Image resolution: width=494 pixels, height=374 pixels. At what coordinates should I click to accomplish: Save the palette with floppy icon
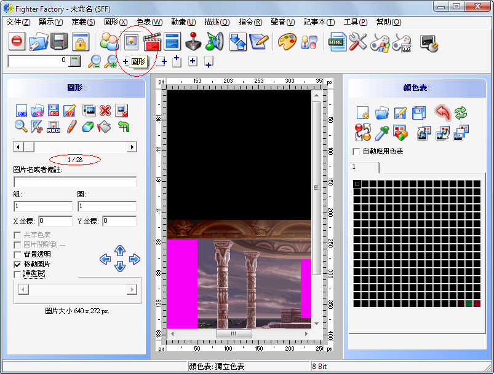[419, 112]
